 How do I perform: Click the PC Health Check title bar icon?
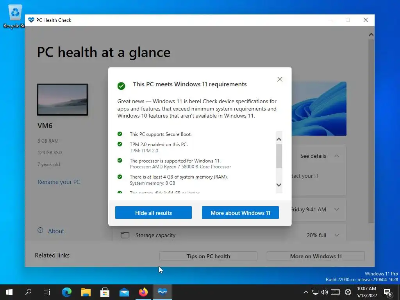coord(31,20)
